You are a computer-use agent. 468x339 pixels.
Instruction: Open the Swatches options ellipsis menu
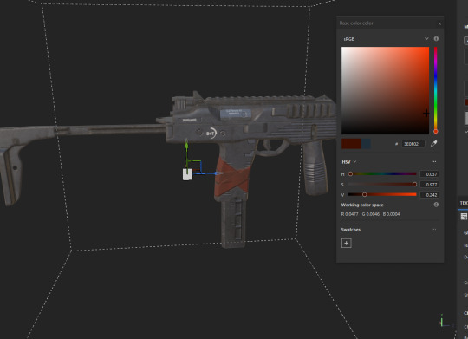pos(433,230)
